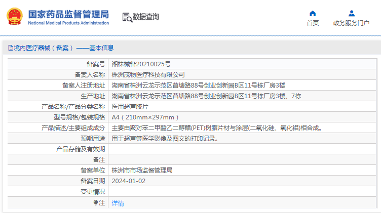Select specification A4（210mm×297mm）

(145, 117)
